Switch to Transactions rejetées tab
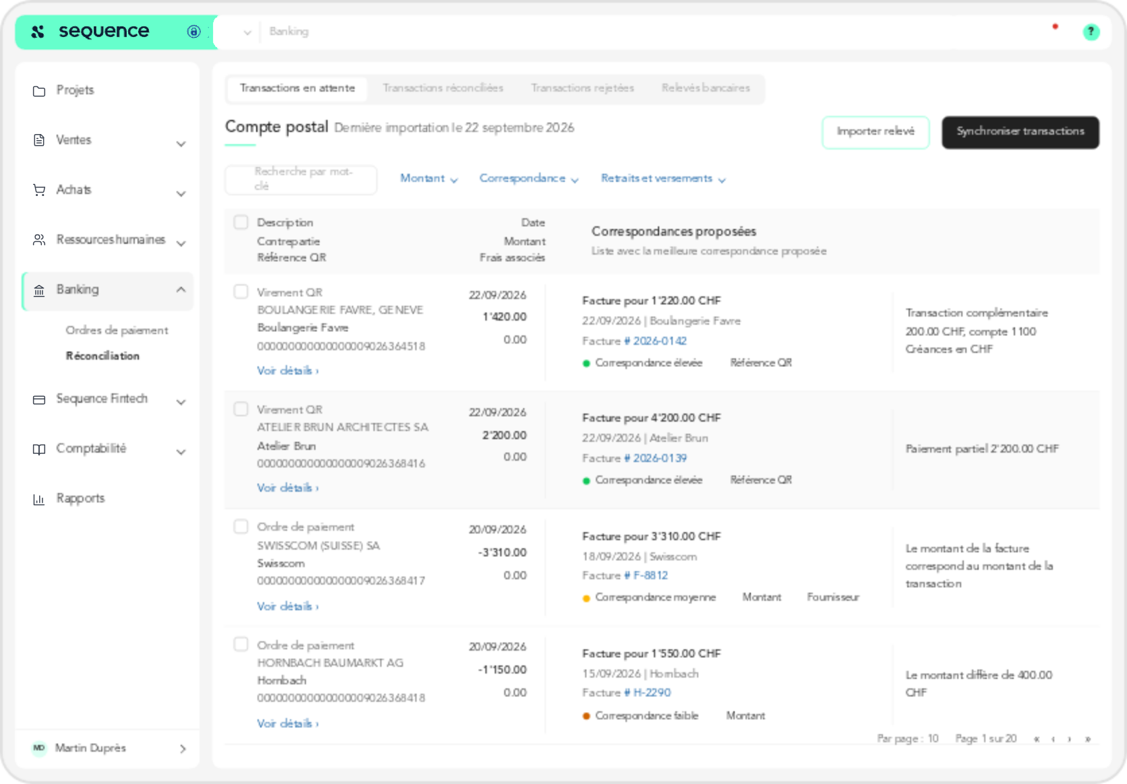 tap(582, 88)
